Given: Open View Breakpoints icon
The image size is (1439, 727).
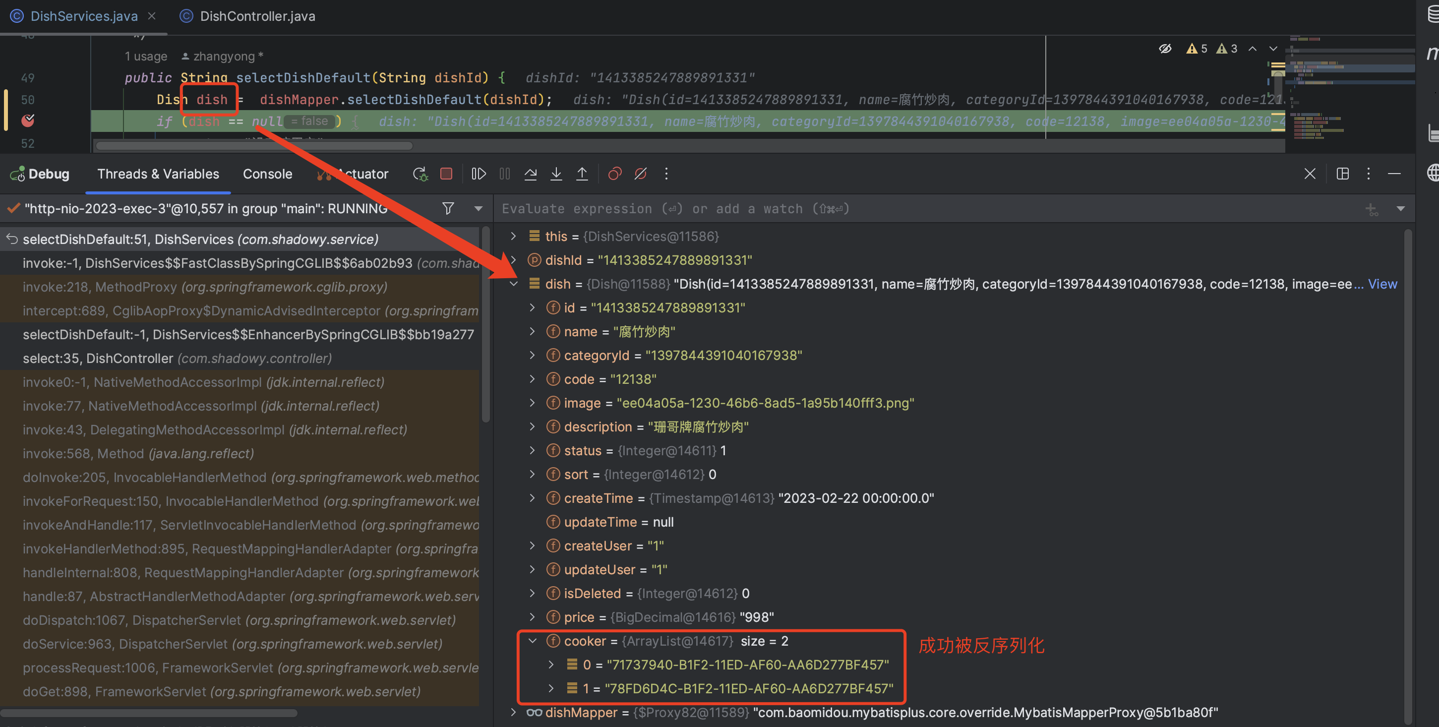Looking at the screenshot, I should (x=614, y=174).
